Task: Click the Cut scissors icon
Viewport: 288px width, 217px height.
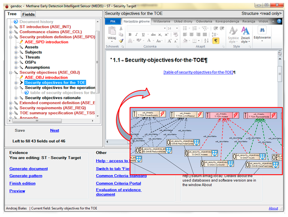Action: pos(121,28)
